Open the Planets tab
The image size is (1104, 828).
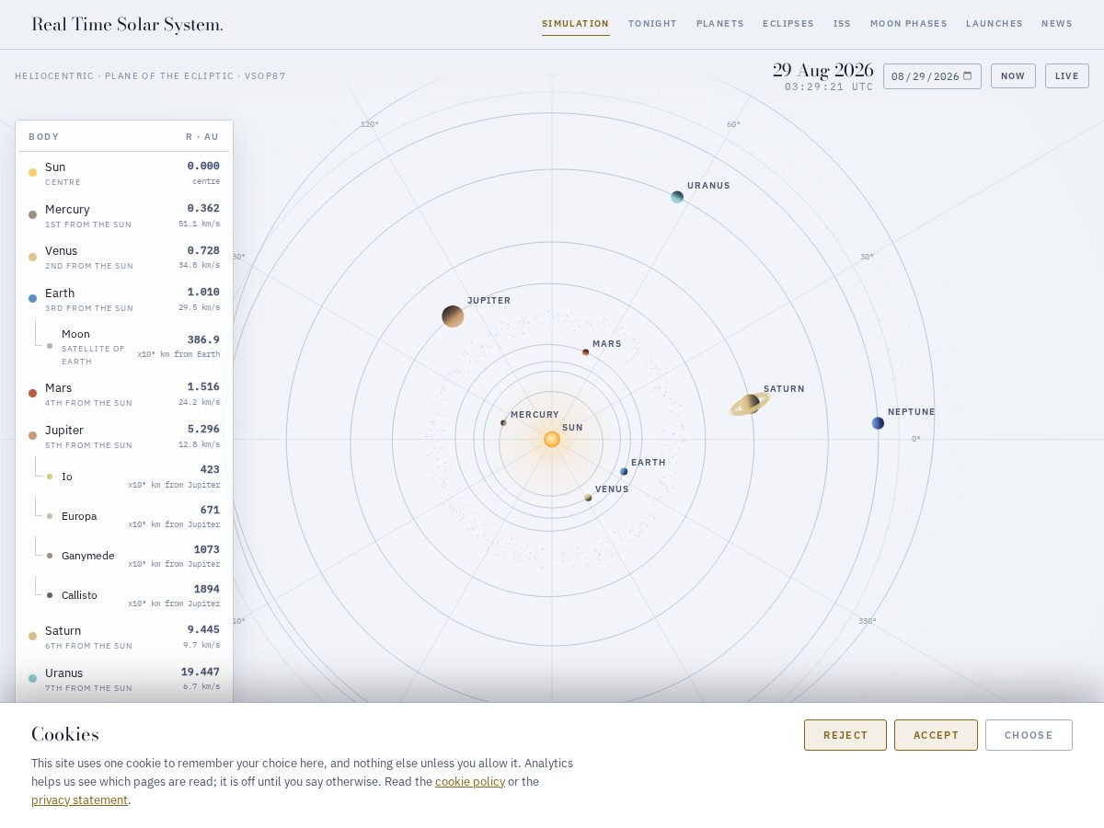[x=719, y=24]
